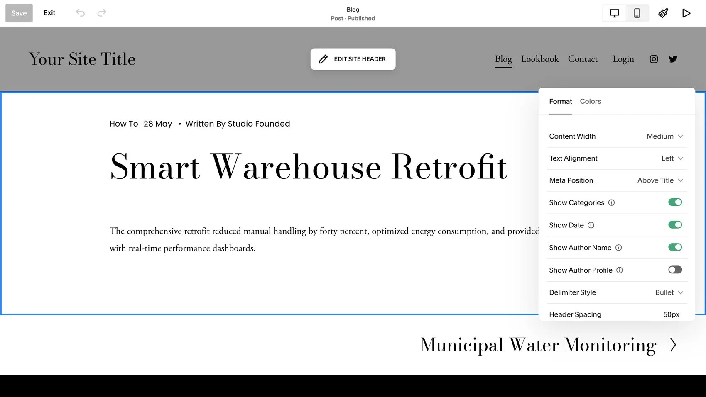This screenshot has height=397, width=706.
Task: Click the redo arrow icon
Action: [x=102, y=13]
